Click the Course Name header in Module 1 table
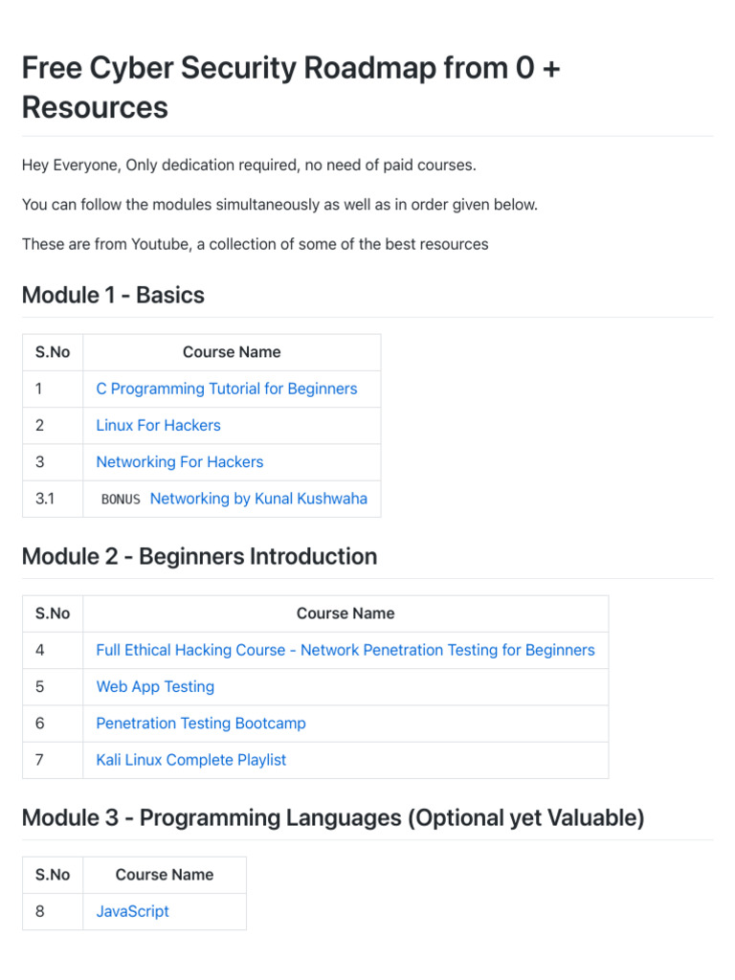Image resolution: width=735 pixels, height=980 pixels. tap(232, 352)
